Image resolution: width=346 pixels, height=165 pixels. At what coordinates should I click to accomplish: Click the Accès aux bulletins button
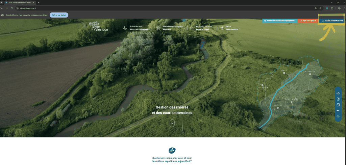[x=332, y=21]
